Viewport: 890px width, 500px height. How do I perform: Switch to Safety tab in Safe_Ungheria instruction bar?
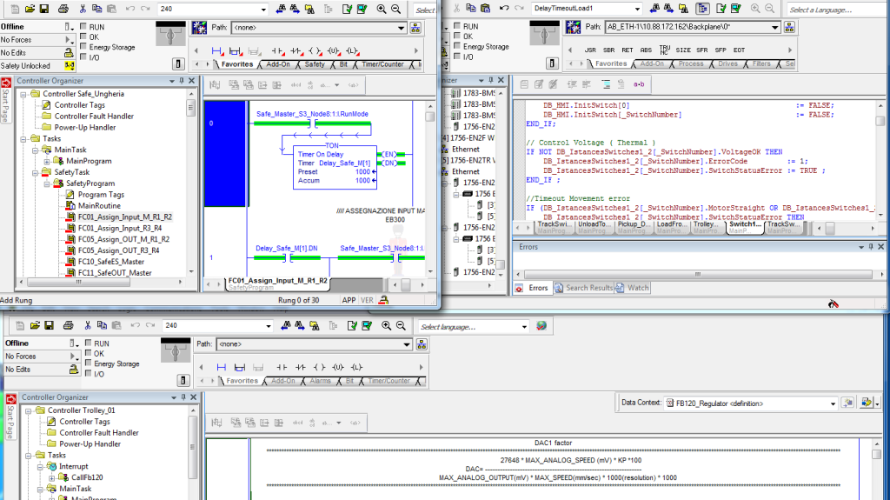click(315, 64)
